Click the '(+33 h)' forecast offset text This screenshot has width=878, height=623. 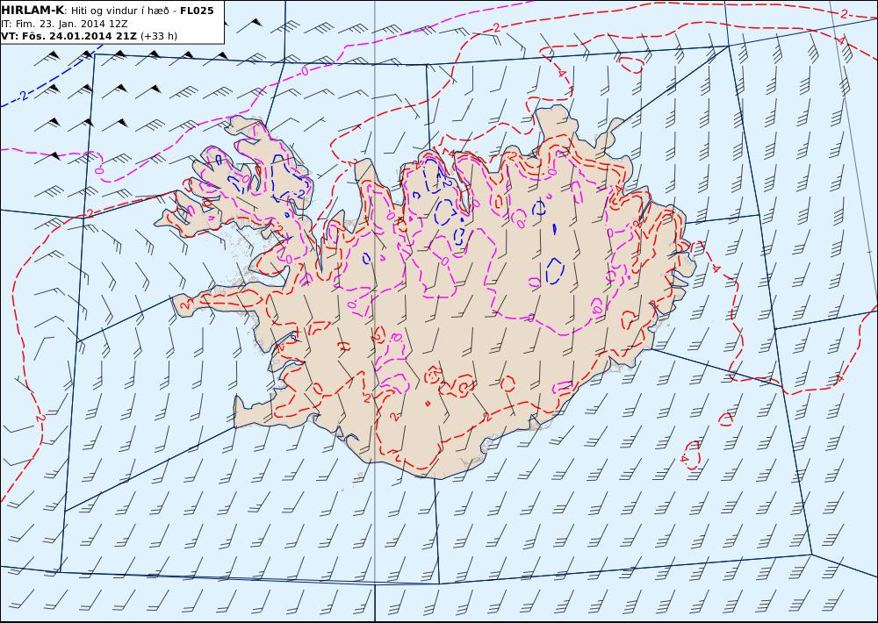[x=158, y=36]
